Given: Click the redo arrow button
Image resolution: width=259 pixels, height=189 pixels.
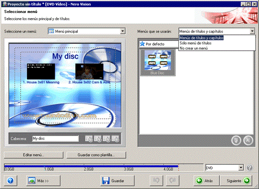Looking at the screenshot, I should 173,180.
